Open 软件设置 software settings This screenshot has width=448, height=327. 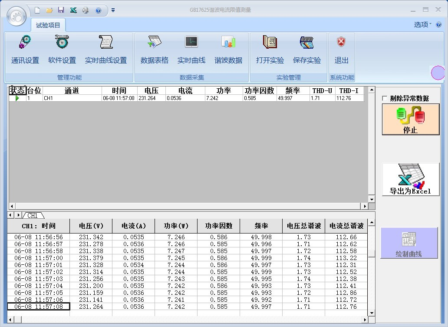click(62, 50)
